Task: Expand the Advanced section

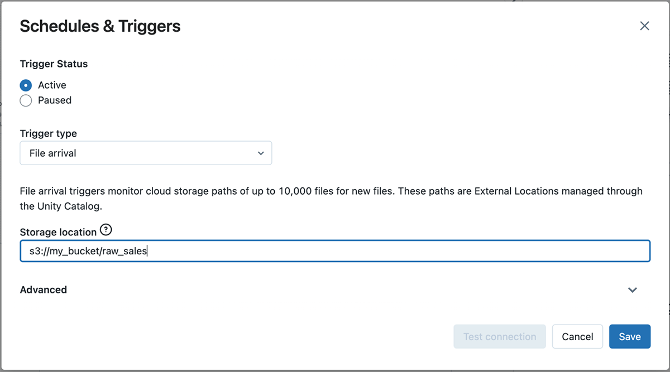Action: click(x=44, y=290)
